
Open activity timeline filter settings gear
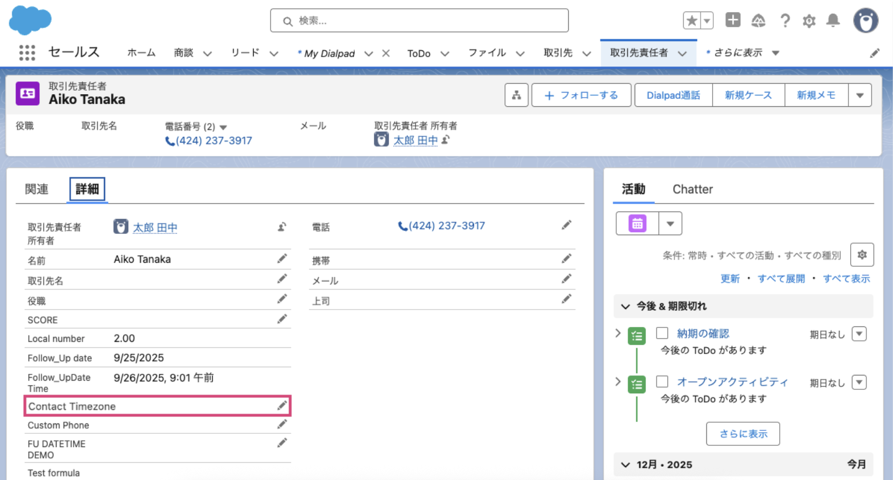[862, 255]
